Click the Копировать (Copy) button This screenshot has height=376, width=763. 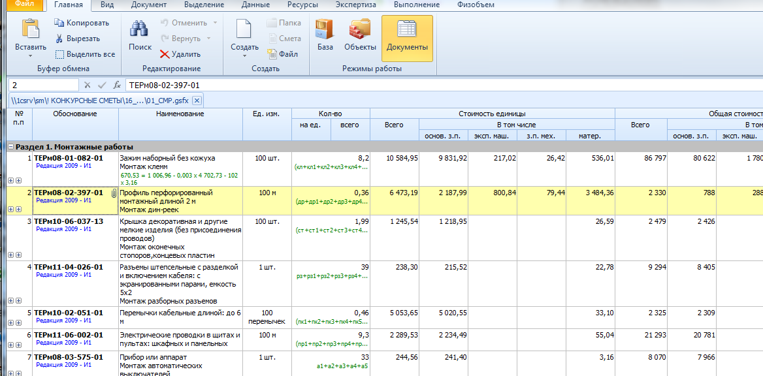(x=82, y=23)
